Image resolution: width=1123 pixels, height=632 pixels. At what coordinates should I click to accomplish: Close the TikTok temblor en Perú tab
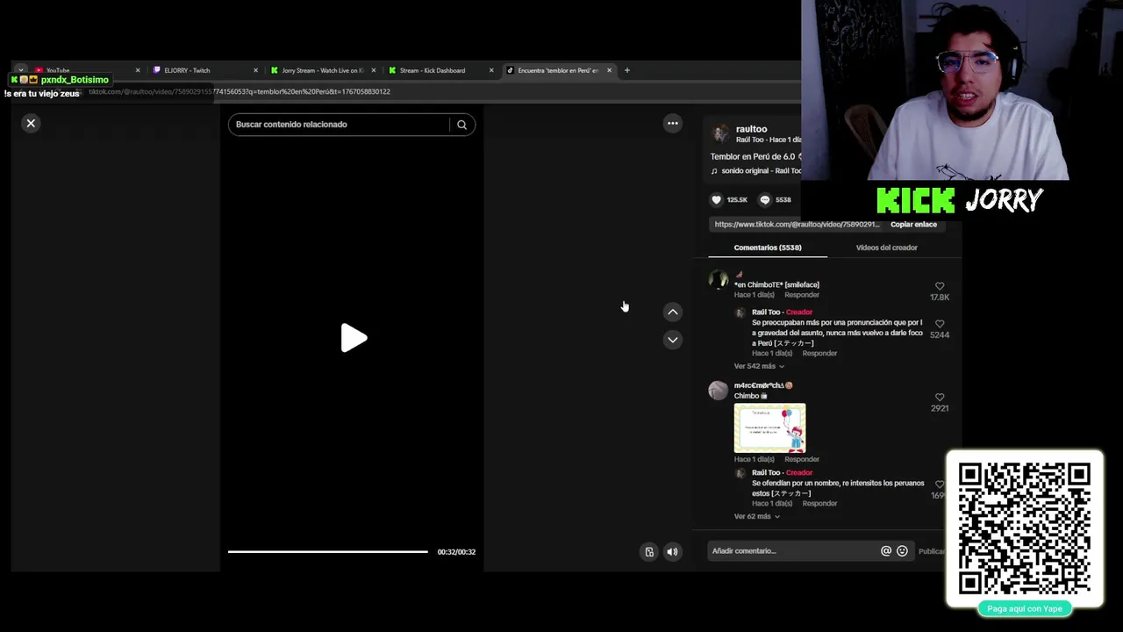coord(609,70)
